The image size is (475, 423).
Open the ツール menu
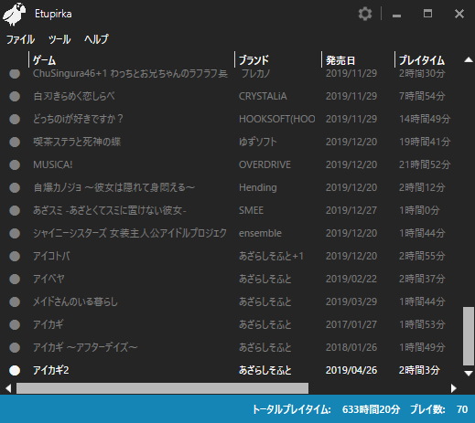point(59,39)
